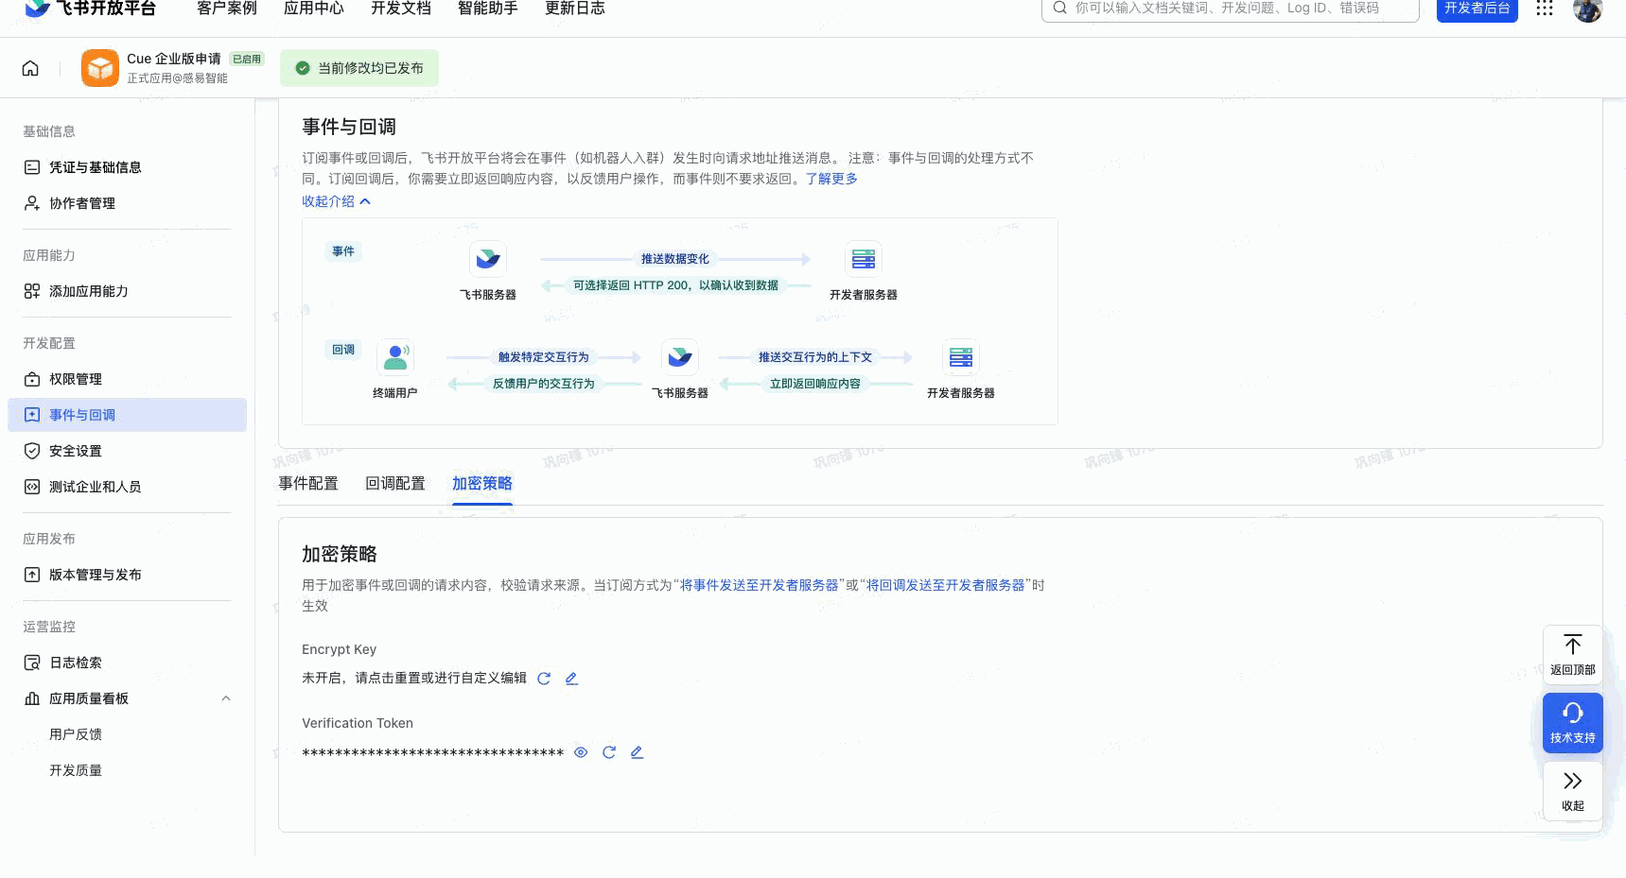1626x878 pixels.
Task: Open Add App Capability (添加应用能力)
Action: [127, 291]
